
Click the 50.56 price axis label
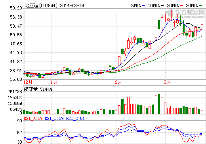[16, 35]
